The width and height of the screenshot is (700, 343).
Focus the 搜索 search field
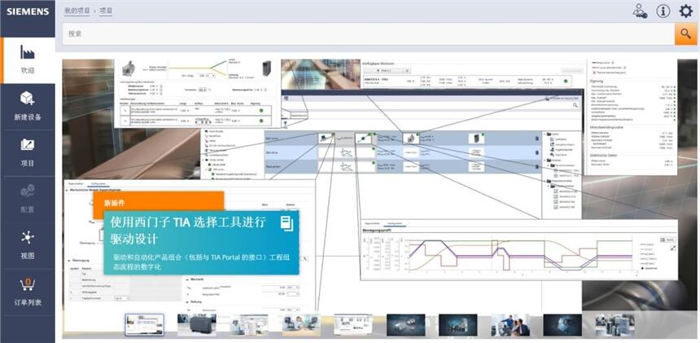tap(368, 34)
